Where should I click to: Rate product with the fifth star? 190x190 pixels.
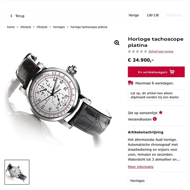[x=146, y=51]
